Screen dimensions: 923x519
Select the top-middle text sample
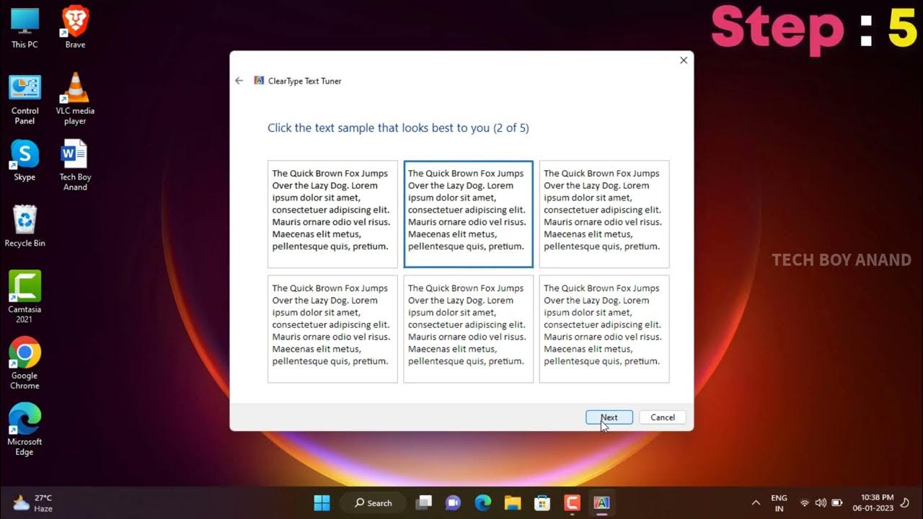tap(468, 214)
